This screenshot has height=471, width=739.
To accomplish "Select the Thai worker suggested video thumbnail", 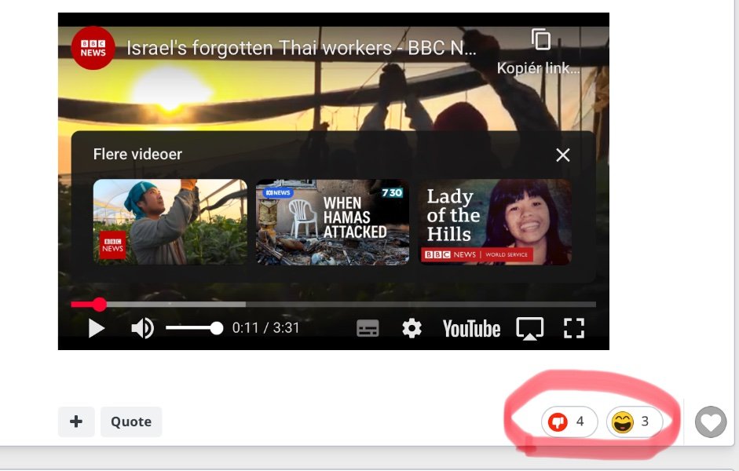I will [170, 222].
